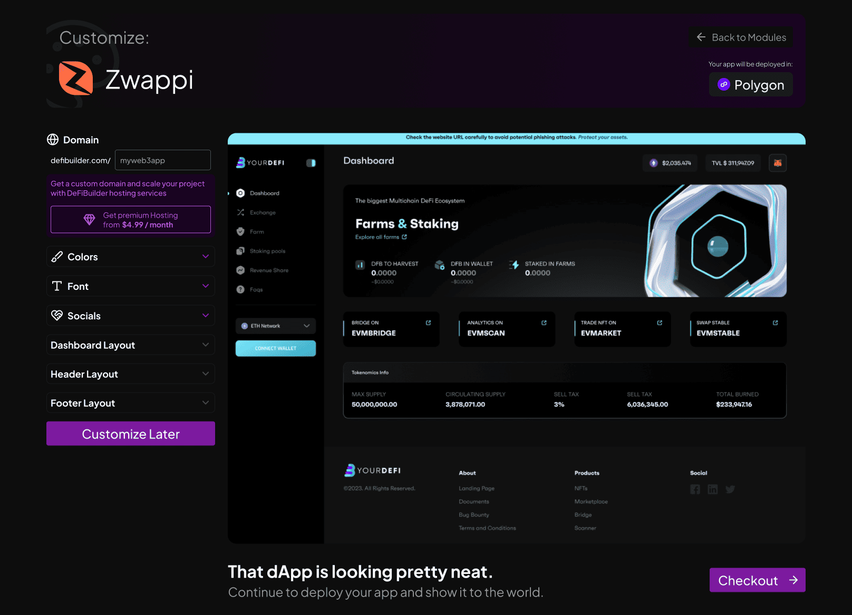Open the Terms and Conditions footer link
852x615 pixels.
coord(487,528)
